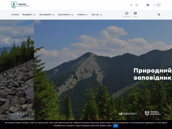Image resolution: width=172 pixels, height=129 pixels.
Task: Toggle the accessibility eye view mode
Action: [148, 5]
